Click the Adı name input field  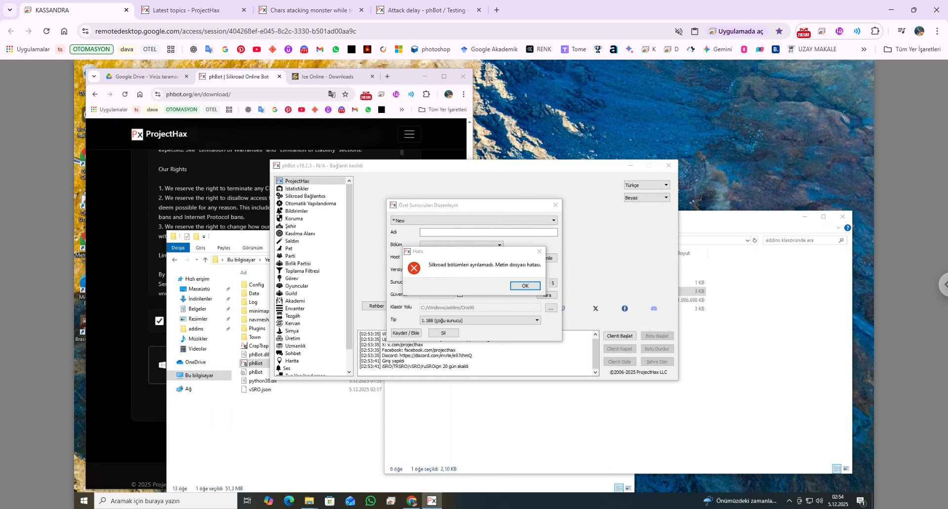coord(488,232)
